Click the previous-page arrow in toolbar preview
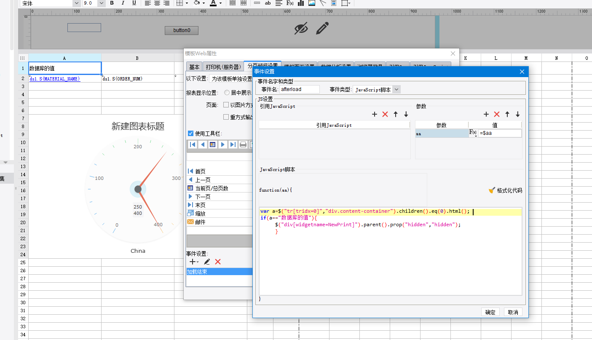The width and height of the screenshot is (592, 340). (203, 145)
